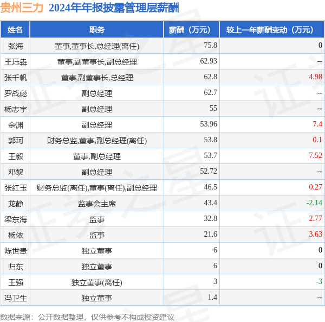Click the green change value -3
The width and height of the screenshot is (325, 322).
[319, 281]
